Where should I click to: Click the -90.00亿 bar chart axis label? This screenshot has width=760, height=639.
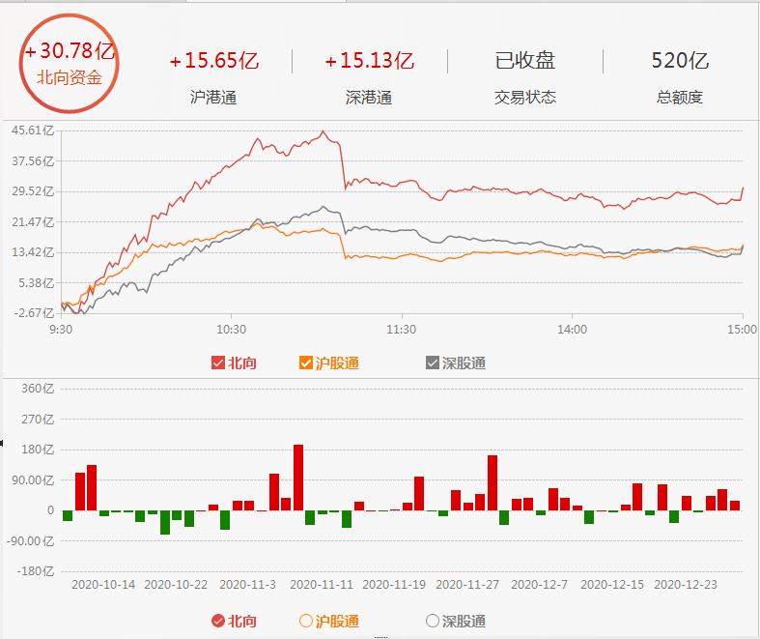click(x=31, y=541)
